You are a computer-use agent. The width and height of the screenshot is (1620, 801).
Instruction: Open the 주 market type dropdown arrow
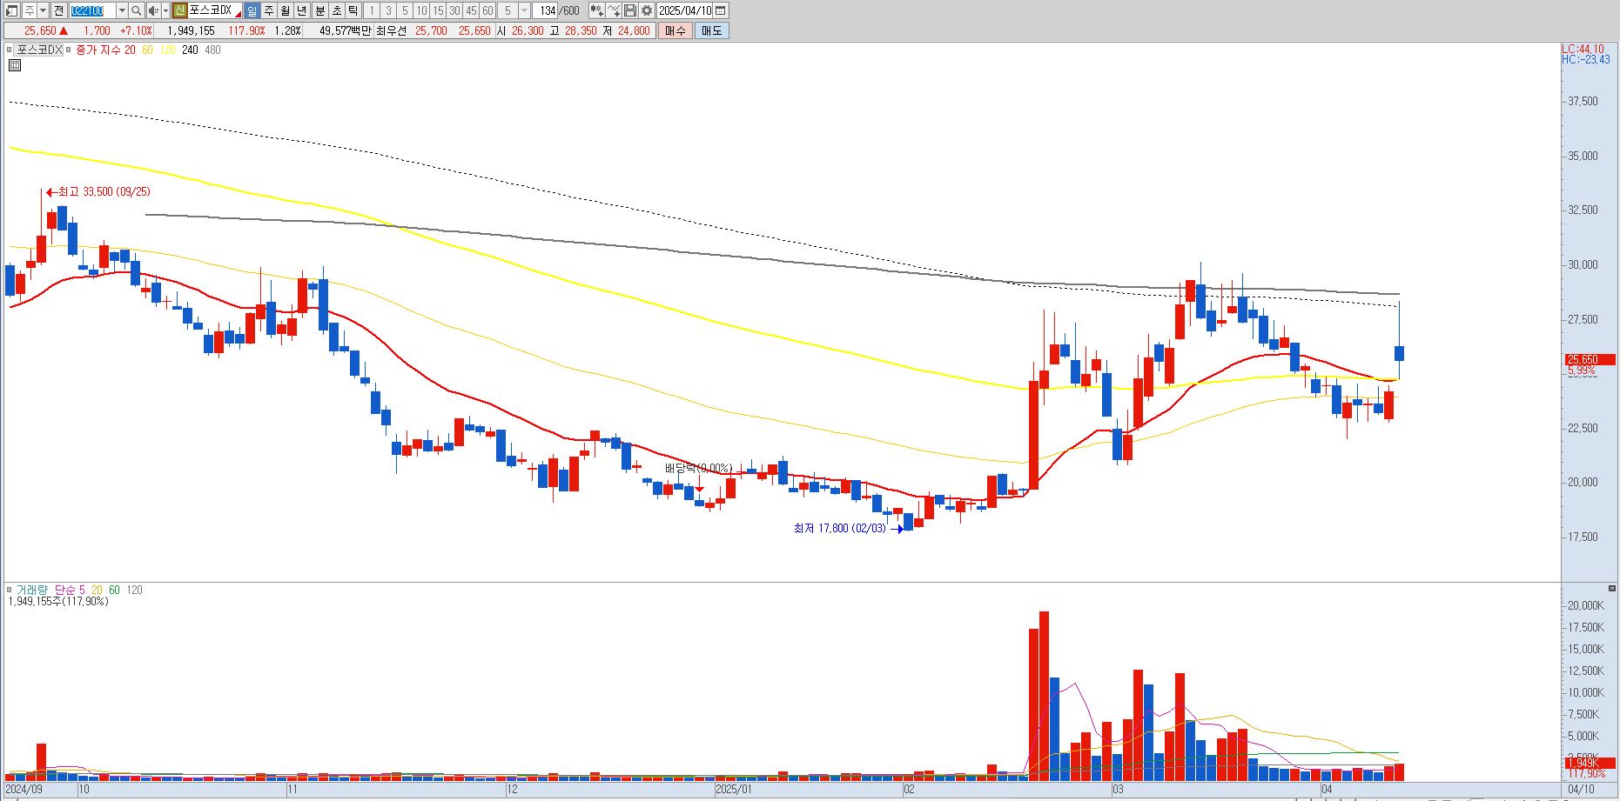43,10
